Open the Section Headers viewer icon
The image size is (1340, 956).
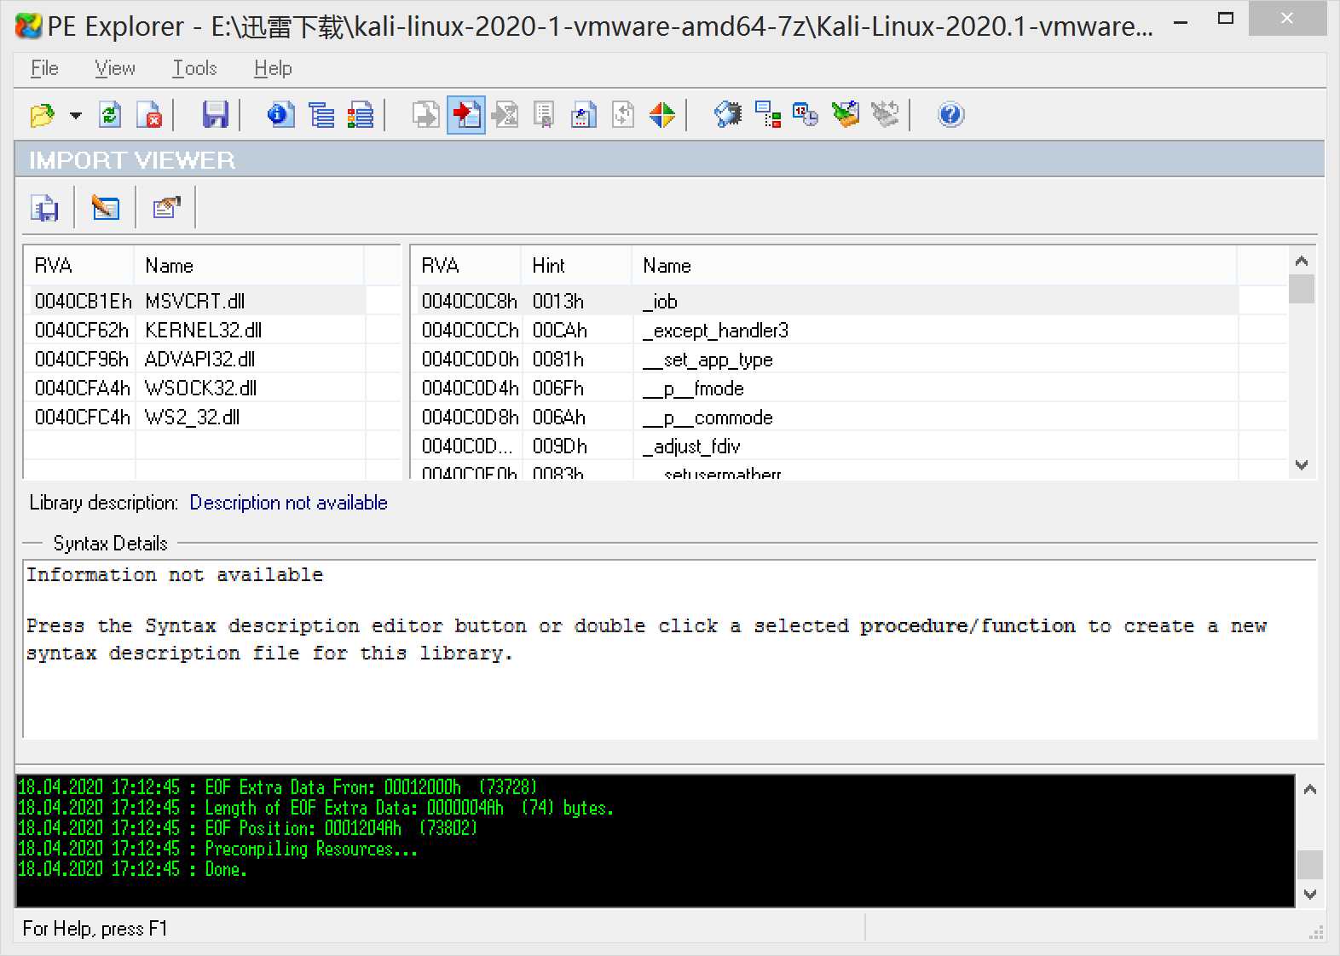coord(361,115)
